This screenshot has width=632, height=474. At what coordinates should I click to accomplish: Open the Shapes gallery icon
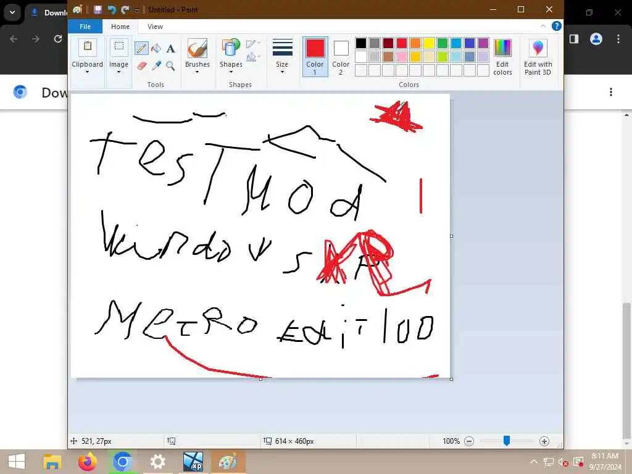(x=231, y=48)
